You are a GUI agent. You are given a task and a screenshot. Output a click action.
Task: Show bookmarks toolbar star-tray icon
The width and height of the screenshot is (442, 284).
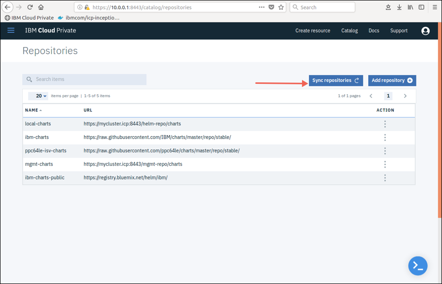388,7
